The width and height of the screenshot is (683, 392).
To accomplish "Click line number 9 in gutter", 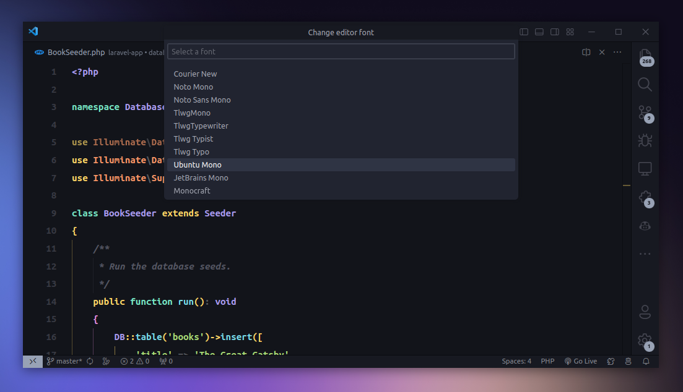I will [54, 213].
